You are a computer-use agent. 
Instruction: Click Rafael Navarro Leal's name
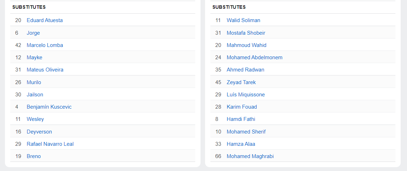coord(50,144)
